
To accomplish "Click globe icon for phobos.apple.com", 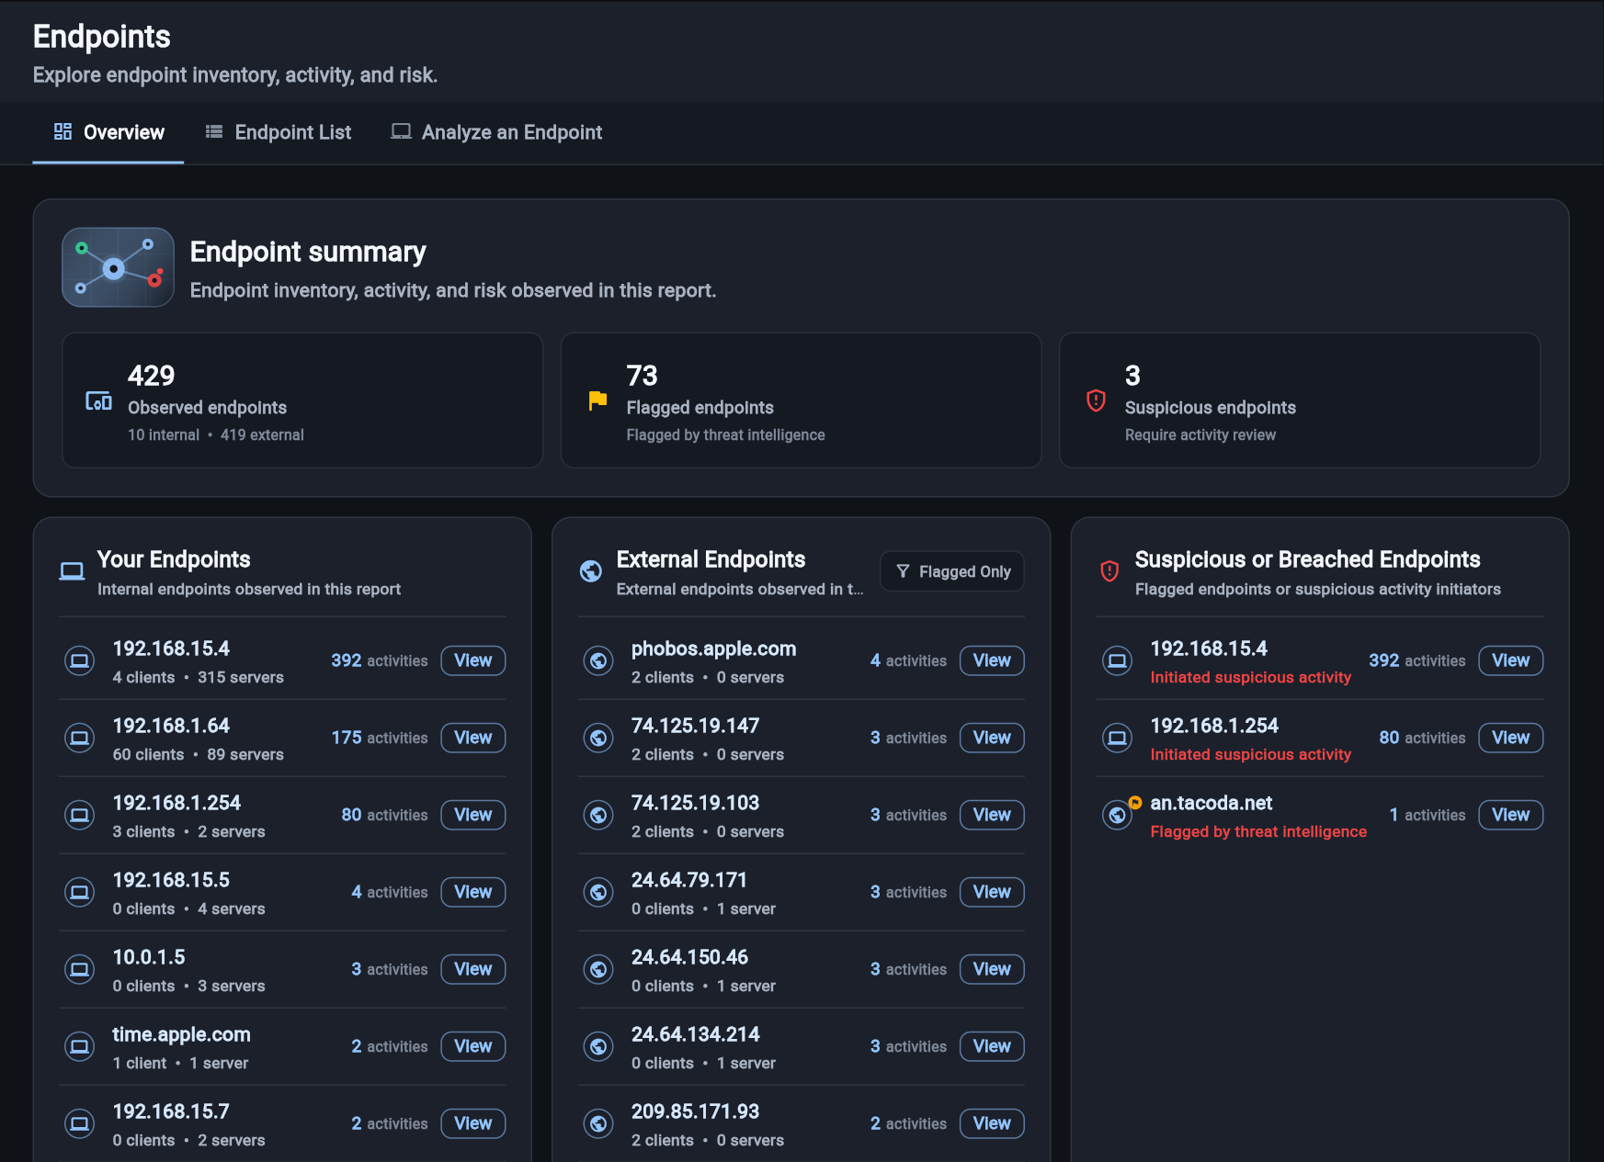I will (x=598, y=660).
